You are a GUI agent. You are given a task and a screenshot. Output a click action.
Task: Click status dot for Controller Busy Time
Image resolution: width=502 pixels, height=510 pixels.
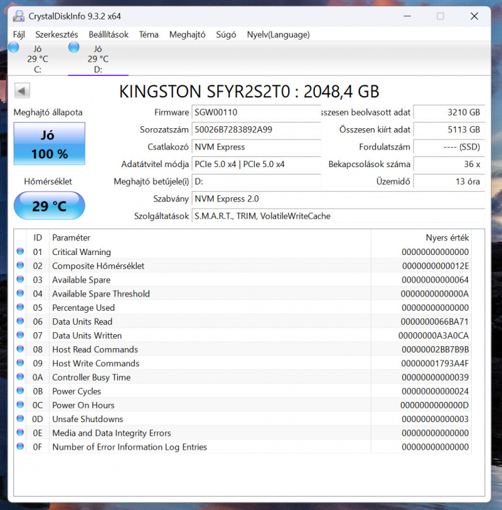click(x=20, y=377)
